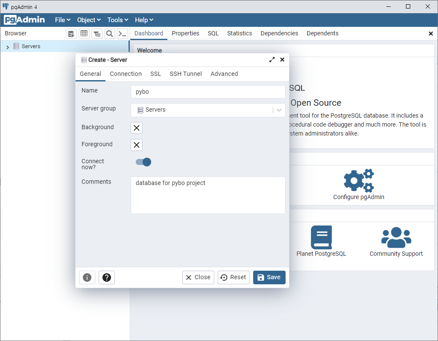Open the File menu
The height and width of the screenshot is (341, 438).
click(63, 20)
